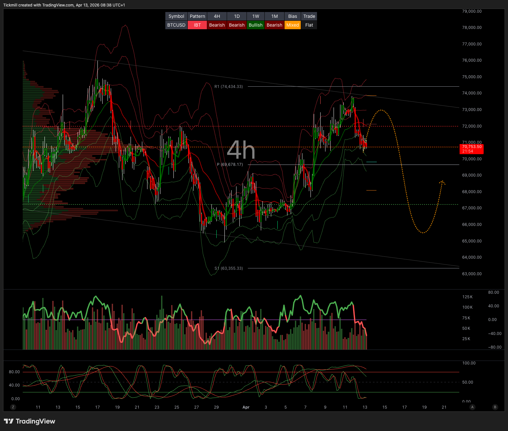Select the 4H column header

pos(217,16)
